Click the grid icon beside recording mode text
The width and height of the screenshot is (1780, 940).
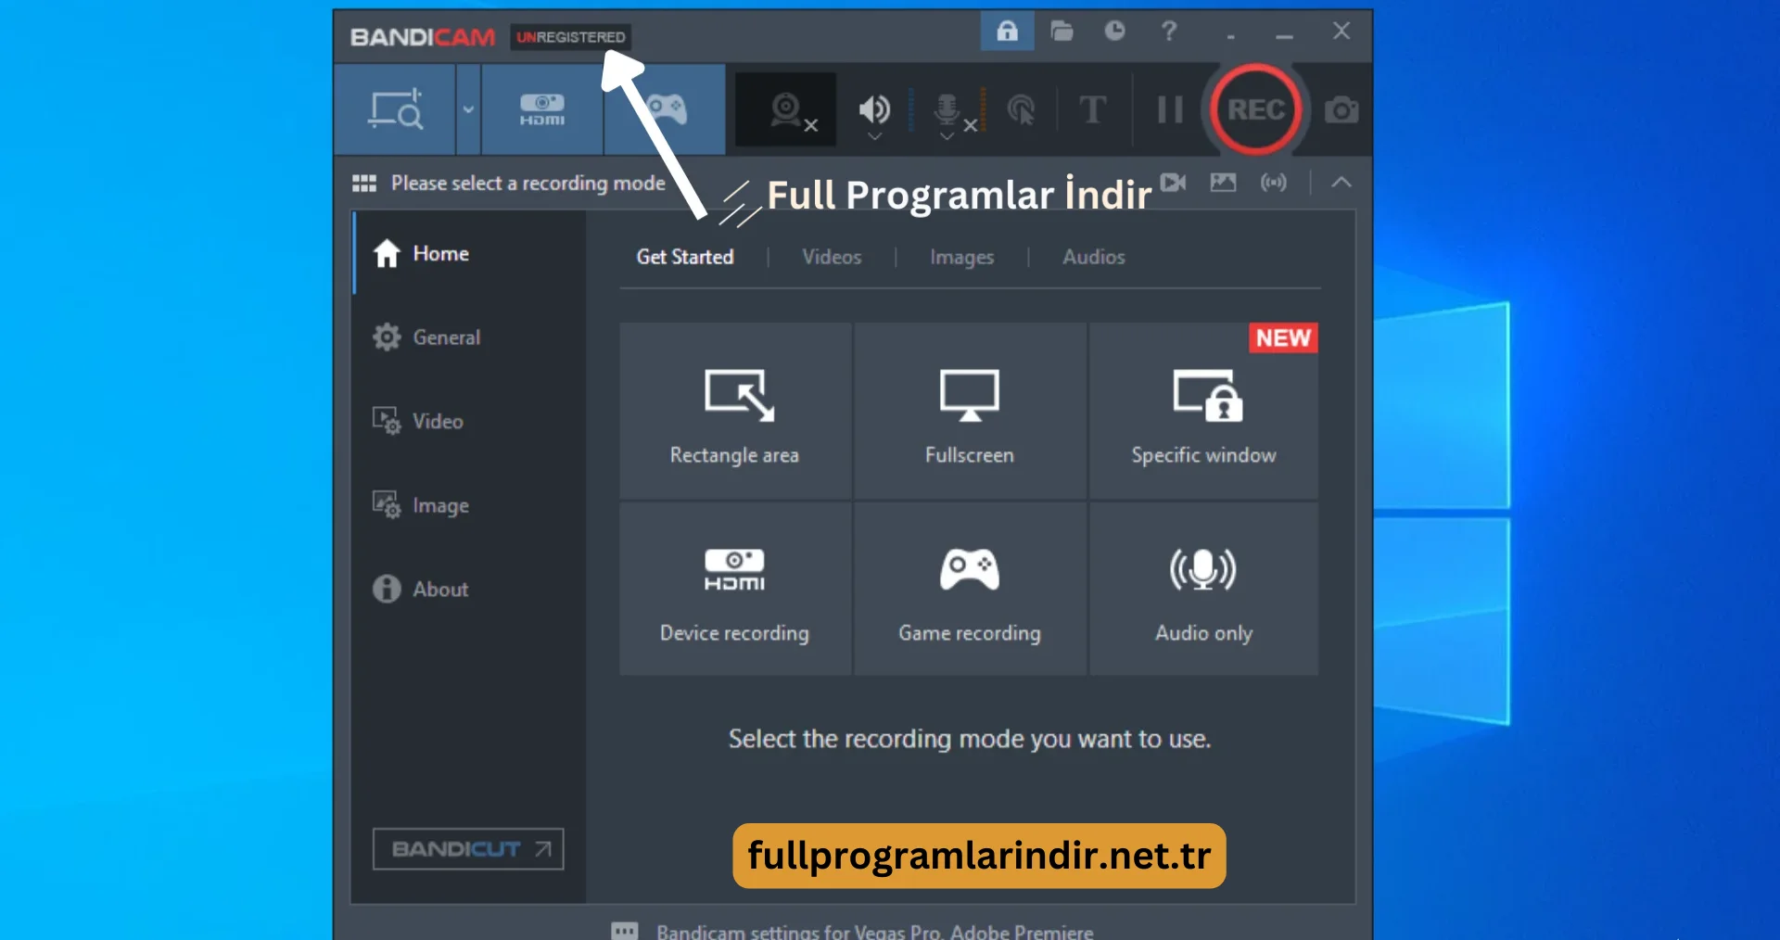pos(363,183)
